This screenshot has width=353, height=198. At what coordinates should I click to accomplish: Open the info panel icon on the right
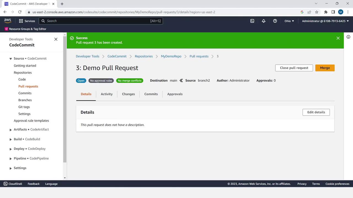[348, 37]
